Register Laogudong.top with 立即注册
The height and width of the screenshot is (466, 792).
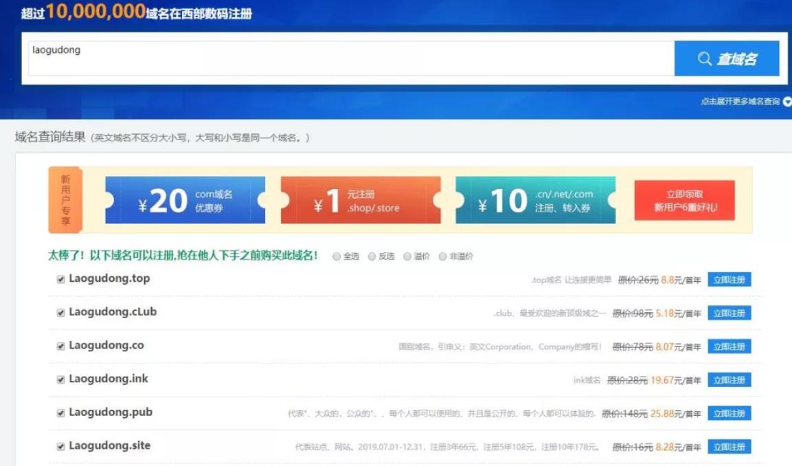pos(729,279)
